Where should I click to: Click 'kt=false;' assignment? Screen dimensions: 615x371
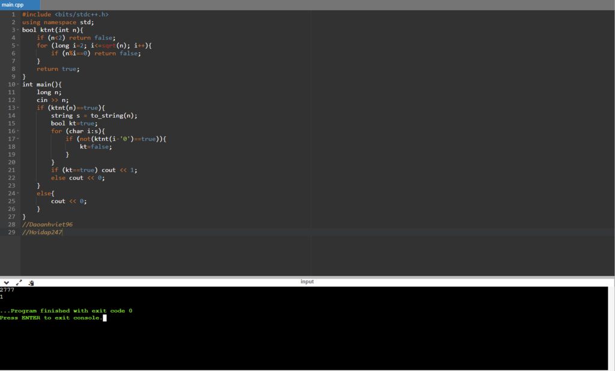(x=95, y=146)
